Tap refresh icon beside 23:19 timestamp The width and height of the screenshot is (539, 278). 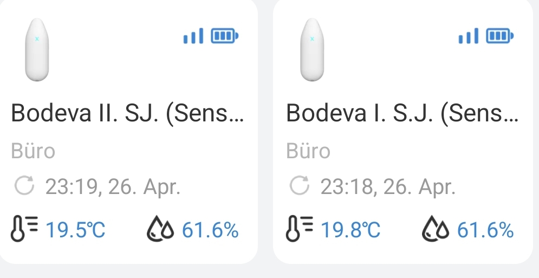(24, 186)
